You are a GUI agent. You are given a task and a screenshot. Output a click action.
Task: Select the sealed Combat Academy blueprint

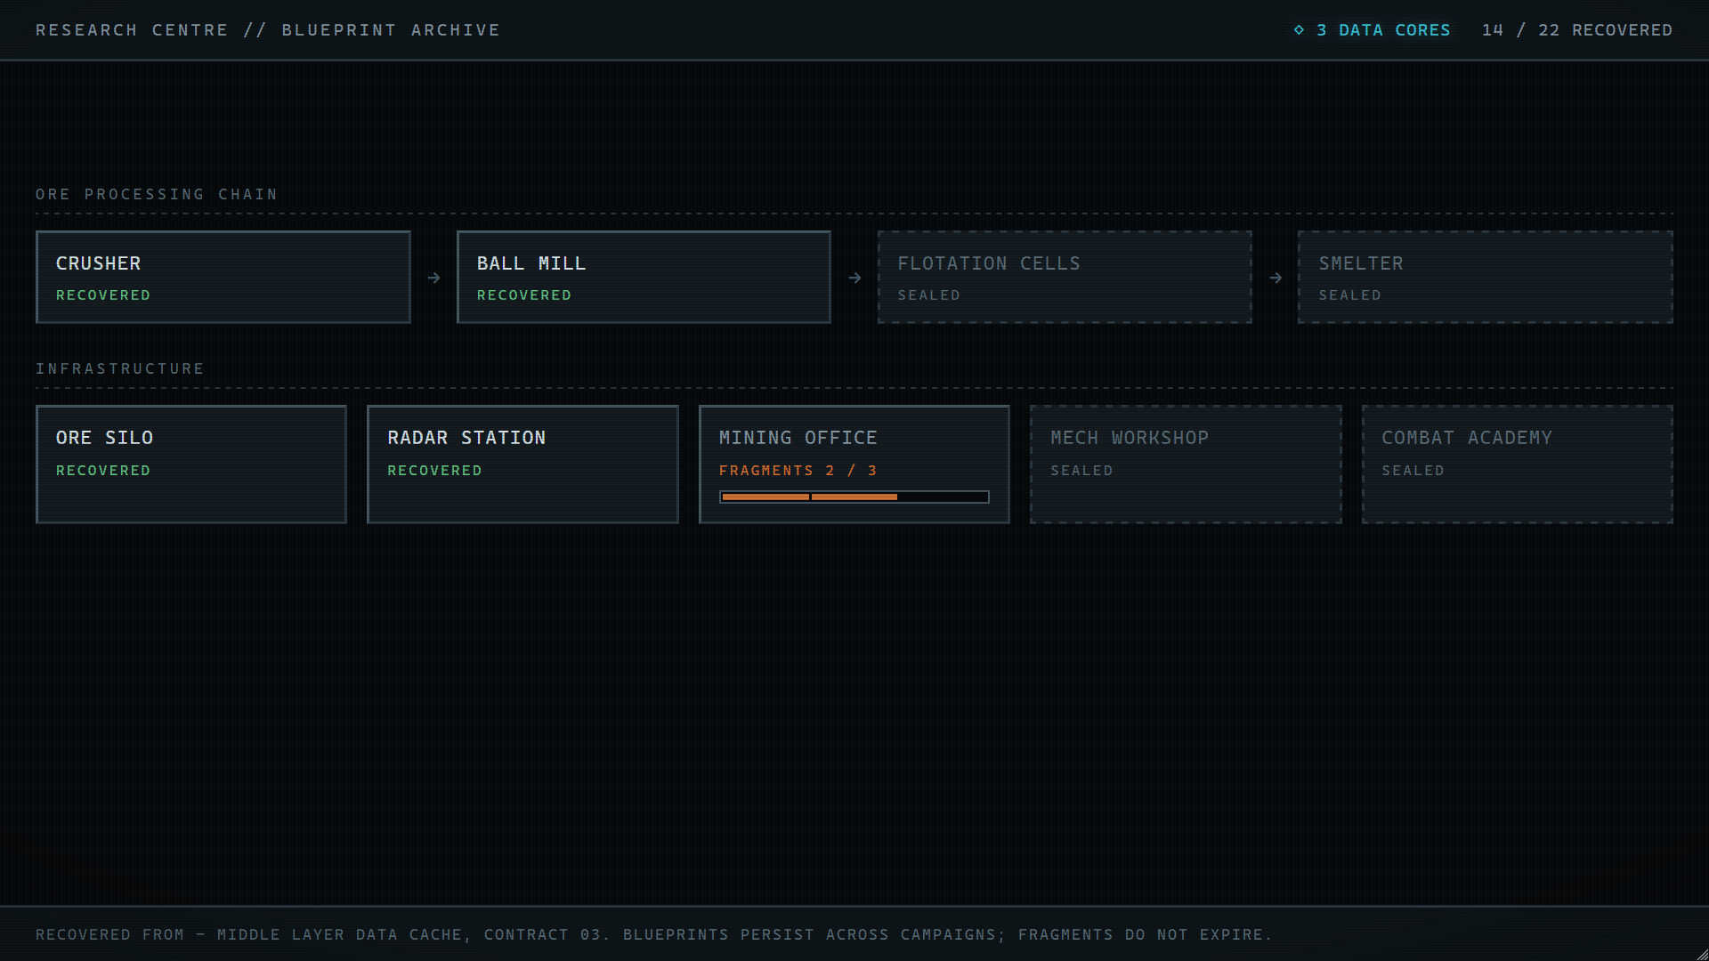pos(1518,464)
